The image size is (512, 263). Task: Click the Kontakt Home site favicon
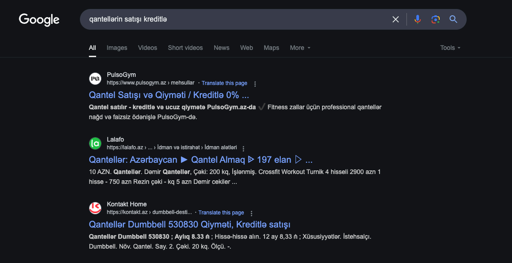(95, 208)
